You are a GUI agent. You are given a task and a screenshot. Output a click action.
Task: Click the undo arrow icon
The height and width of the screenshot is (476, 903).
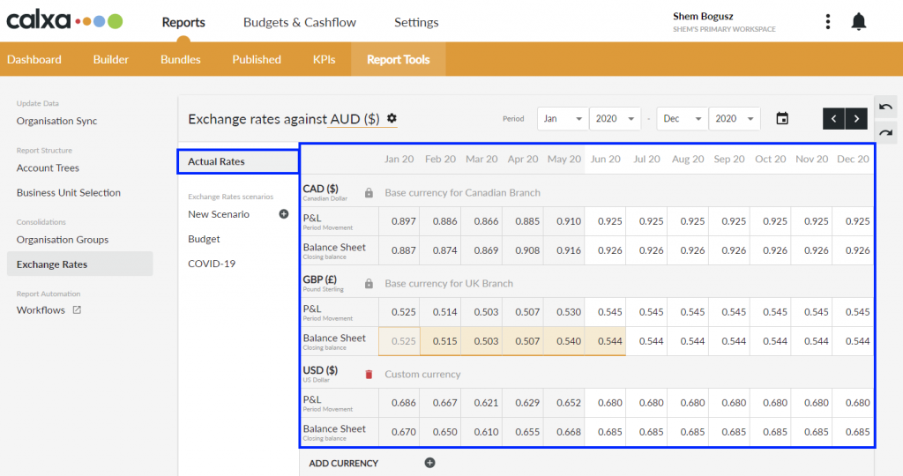coord(885,107)
